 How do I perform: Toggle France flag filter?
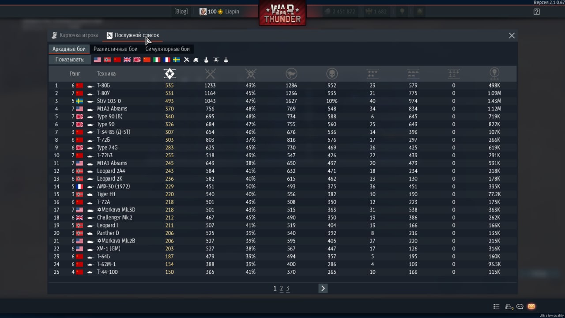click(x=166, y=60)
